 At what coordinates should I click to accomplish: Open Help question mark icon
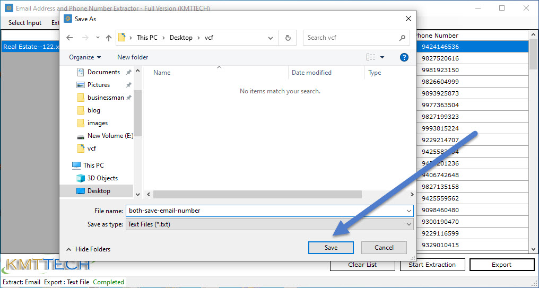404,57
